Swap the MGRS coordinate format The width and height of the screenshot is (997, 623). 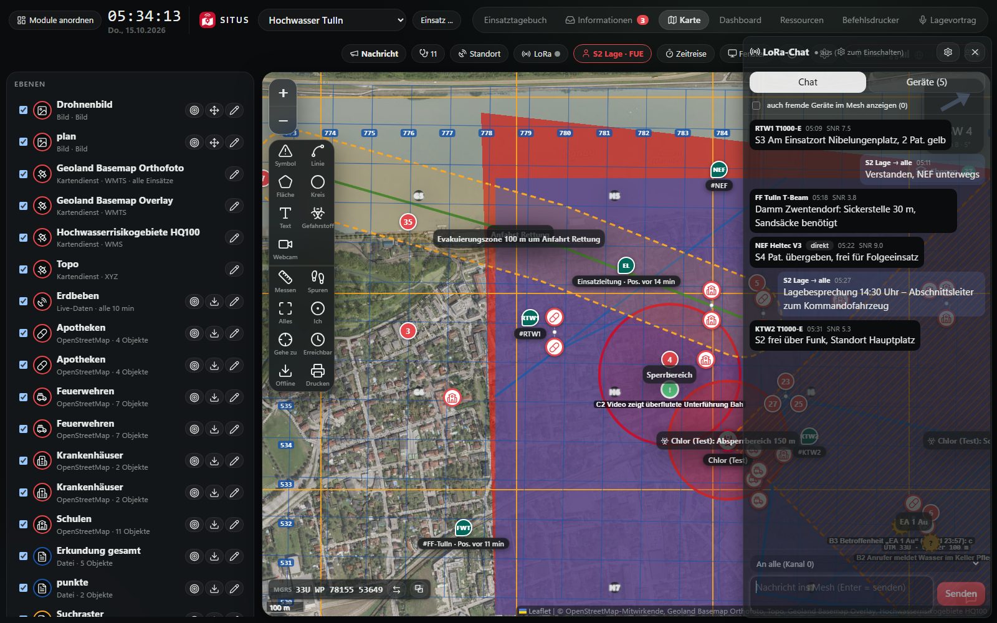click(396, 589)
